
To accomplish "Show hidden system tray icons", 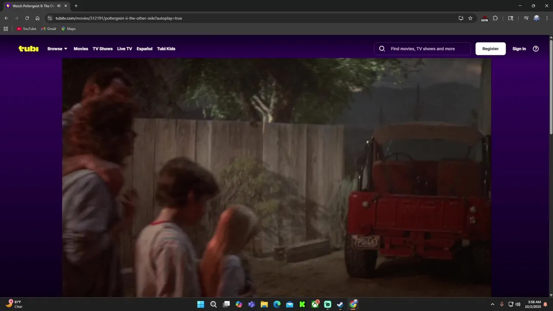I will [492, 305].
